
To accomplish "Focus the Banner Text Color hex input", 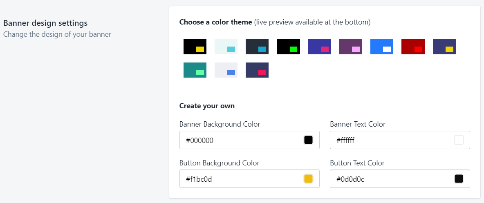I will [390, 140].
